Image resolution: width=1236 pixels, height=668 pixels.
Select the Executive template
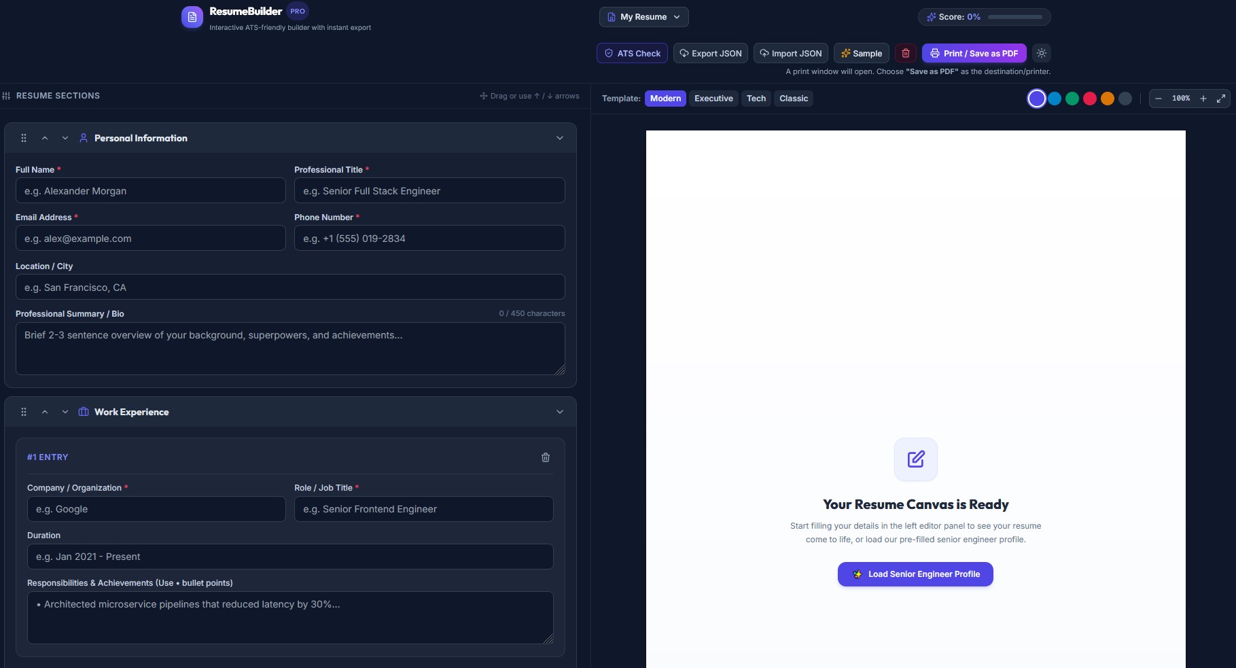click(x=713, y=99)
